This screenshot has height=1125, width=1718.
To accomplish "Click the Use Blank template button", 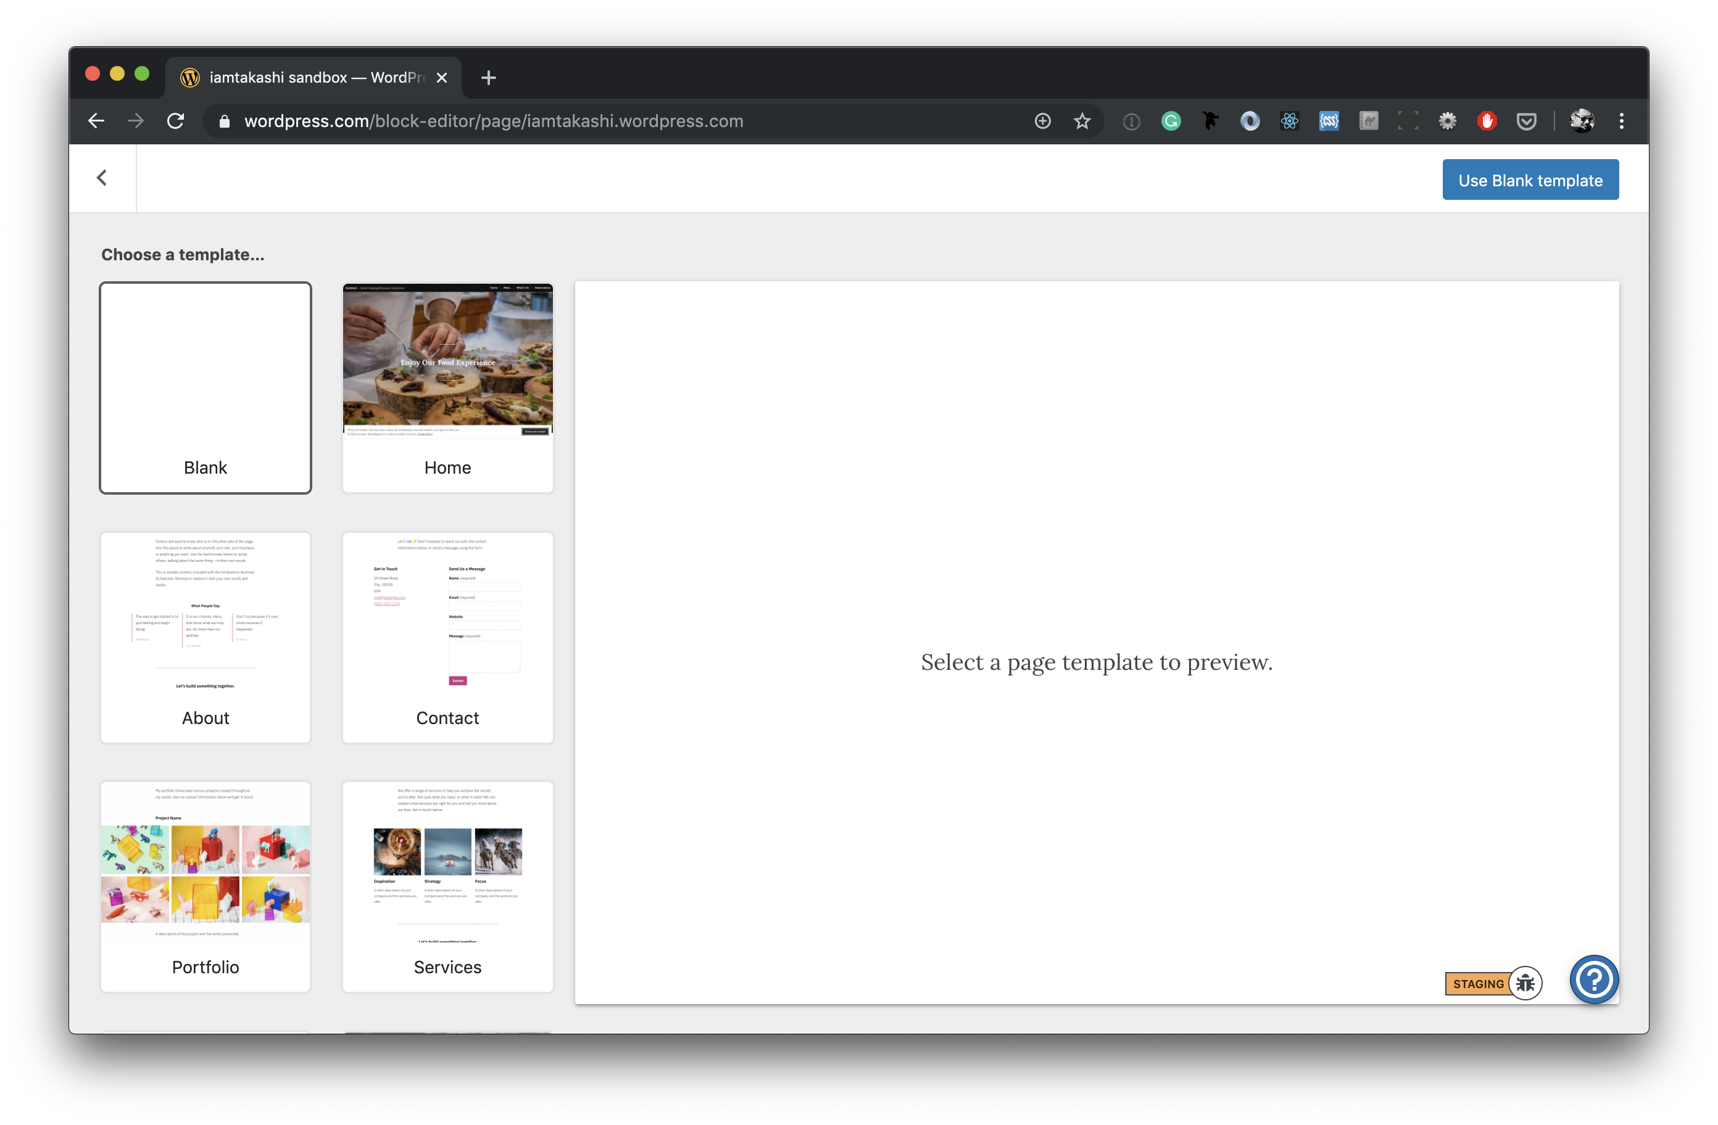I will pyautogui.click(x=1530, y=179).
